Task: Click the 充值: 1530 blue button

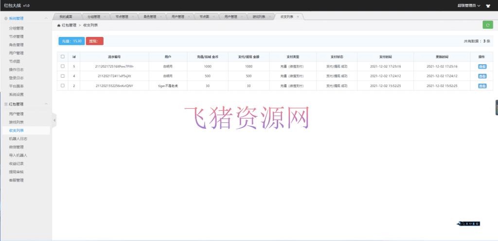Action: [x=71, y=41]
